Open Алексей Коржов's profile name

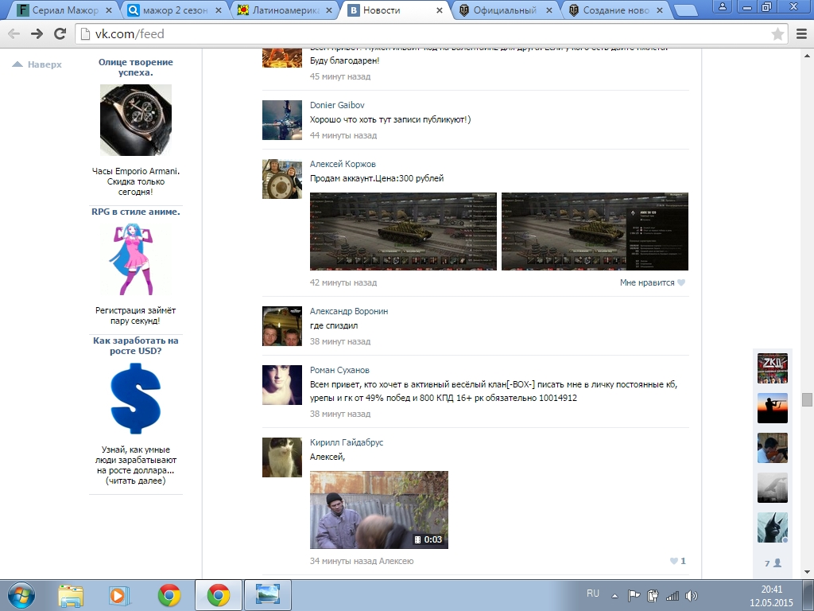(x=343, y=164)
